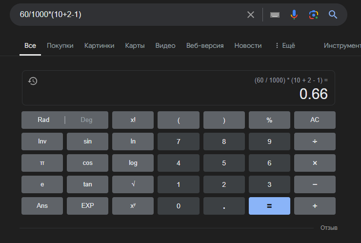Open Google Lens camera search icon
Image resolution: width=361 pixels, height=243 pixels.
tap(314, 15)
